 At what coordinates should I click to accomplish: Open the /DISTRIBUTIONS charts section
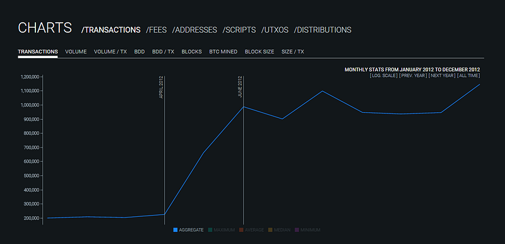point(323,30)
